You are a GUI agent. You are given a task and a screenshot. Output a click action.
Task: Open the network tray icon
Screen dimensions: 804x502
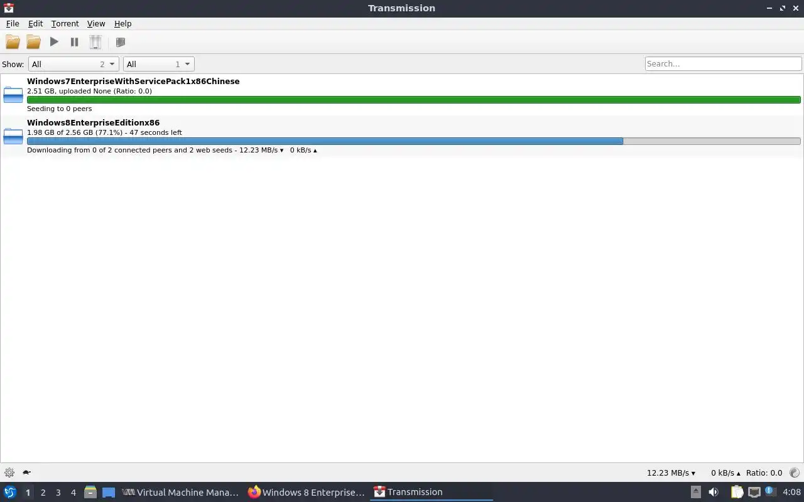(754, 492)
